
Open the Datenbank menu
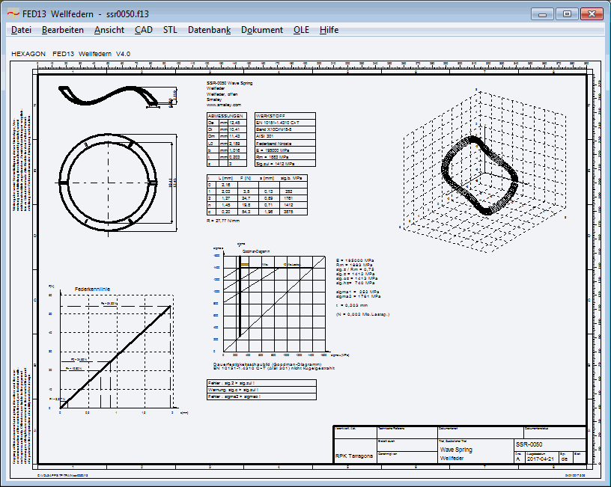tap(209, 30)
